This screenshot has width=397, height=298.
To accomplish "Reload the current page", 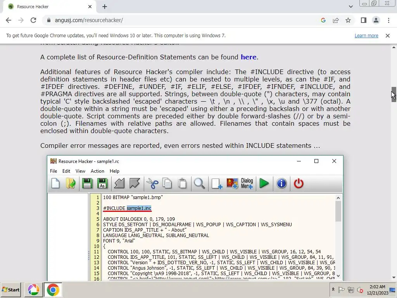I will pos(33,20).
